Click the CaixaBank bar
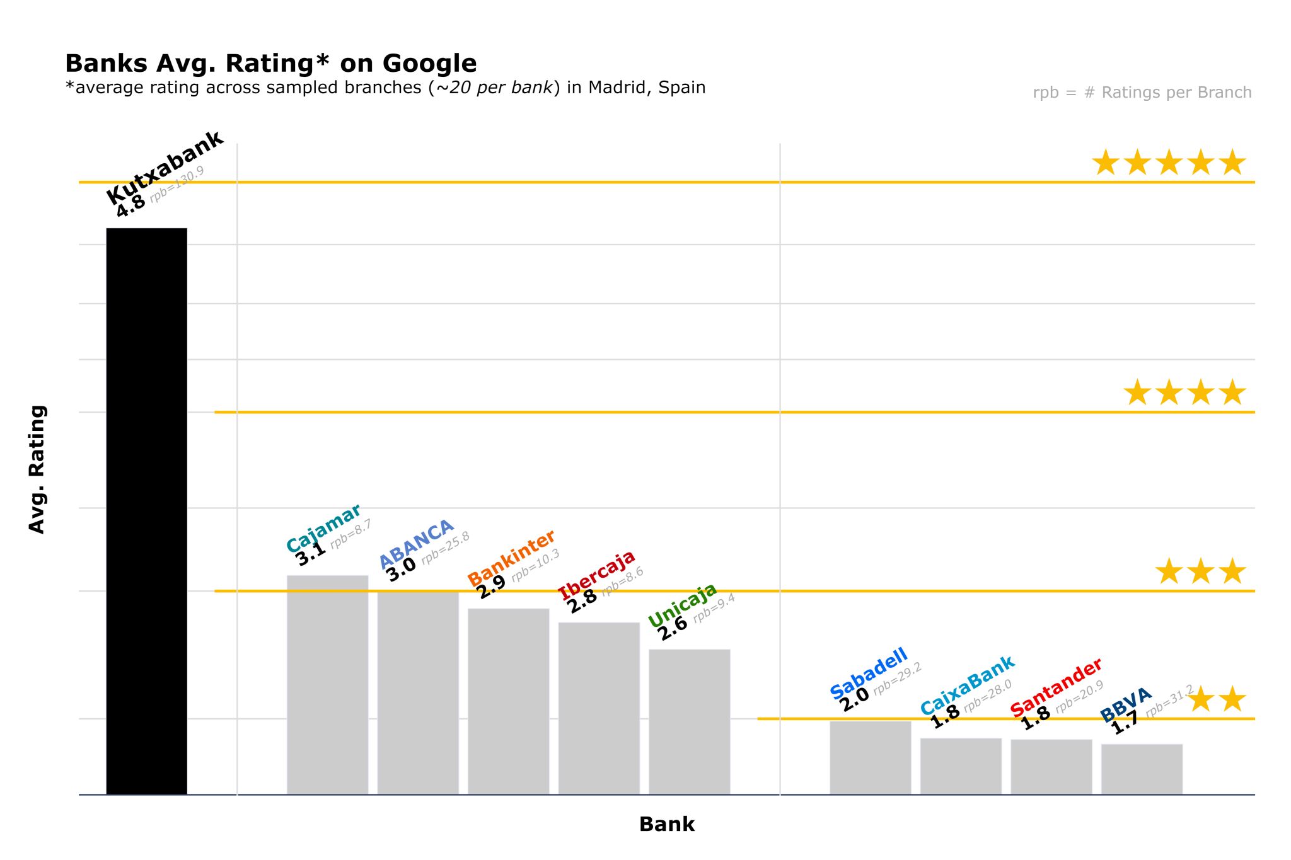Image resolution: width=1291 pixels, height=860 pixels. [961, 766]
